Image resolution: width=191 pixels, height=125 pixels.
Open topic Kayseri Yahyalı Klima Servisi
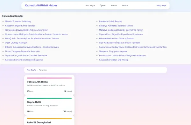pos(20,26)
